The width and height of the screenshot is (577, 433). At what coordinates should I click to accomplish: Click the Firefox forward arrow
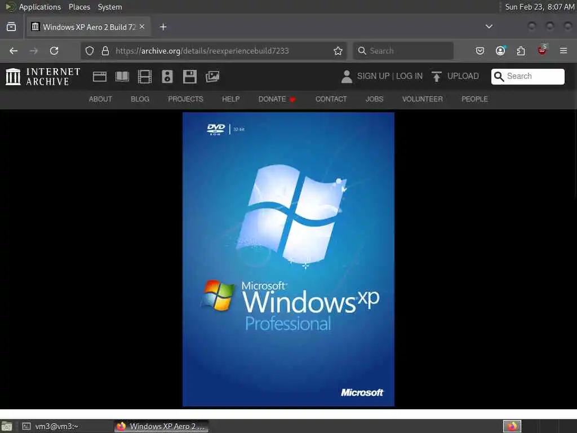[34, 51]
